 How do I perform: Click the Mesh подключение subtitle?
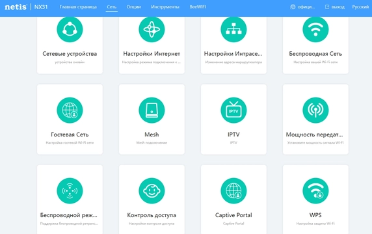pyautogui.click(x=152, y=143)
